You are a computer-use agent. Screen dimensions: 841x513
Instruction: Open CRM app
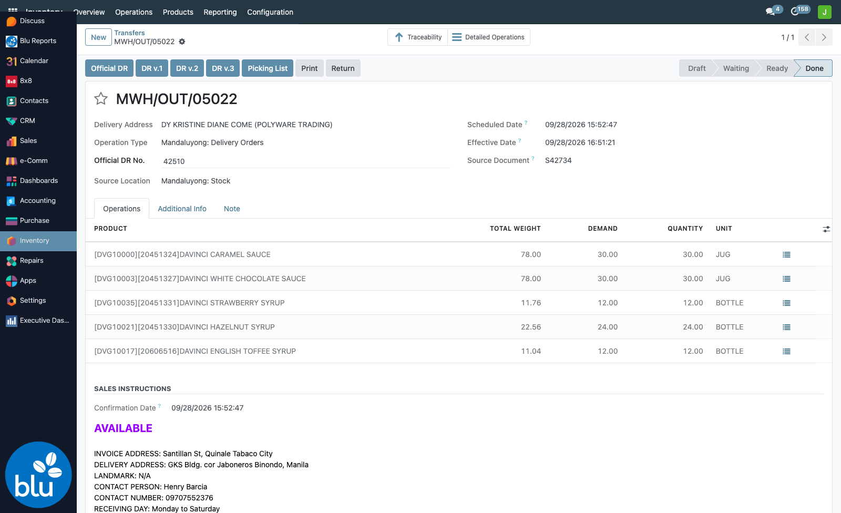[38, 121]
